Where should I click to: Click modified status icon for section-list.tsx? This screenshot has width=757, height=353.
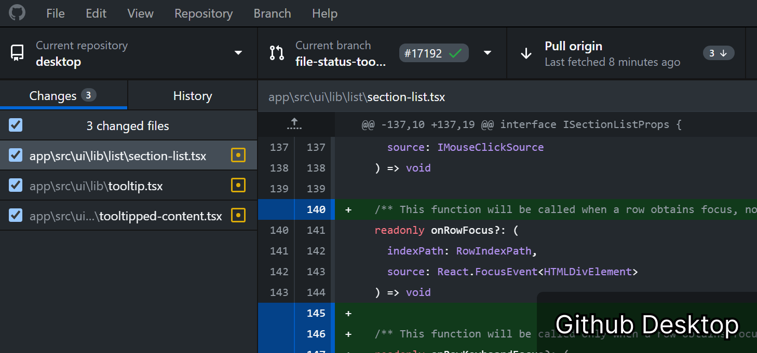click(238, 155)
